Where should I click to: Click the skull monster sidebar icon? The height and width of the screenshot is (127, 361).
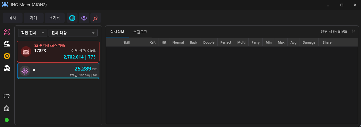click(7, 68)
